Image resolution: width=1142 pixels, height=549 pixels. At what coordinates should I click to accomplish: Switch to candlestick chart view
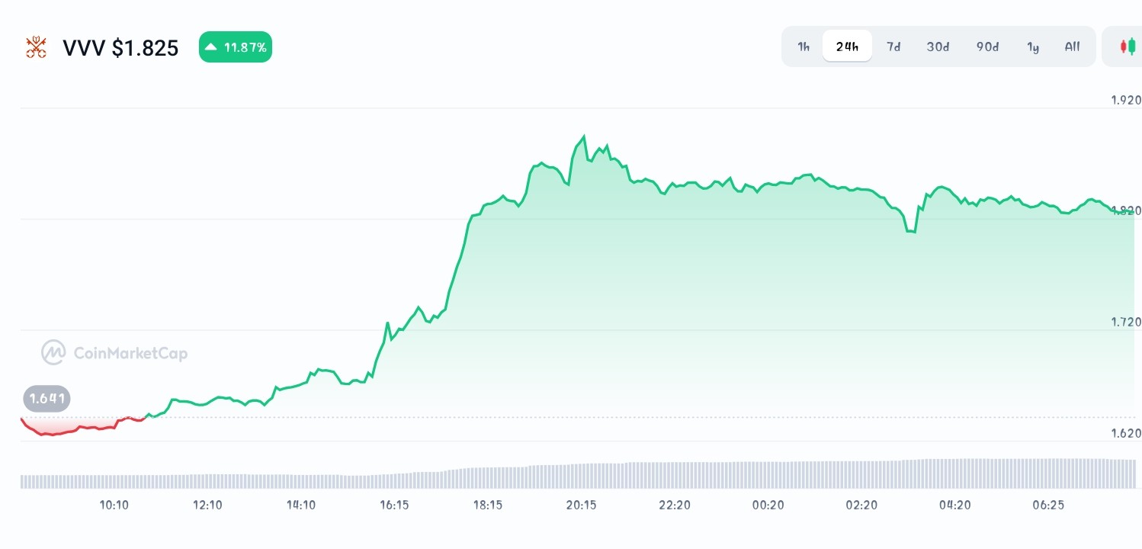click(1127, 47)
